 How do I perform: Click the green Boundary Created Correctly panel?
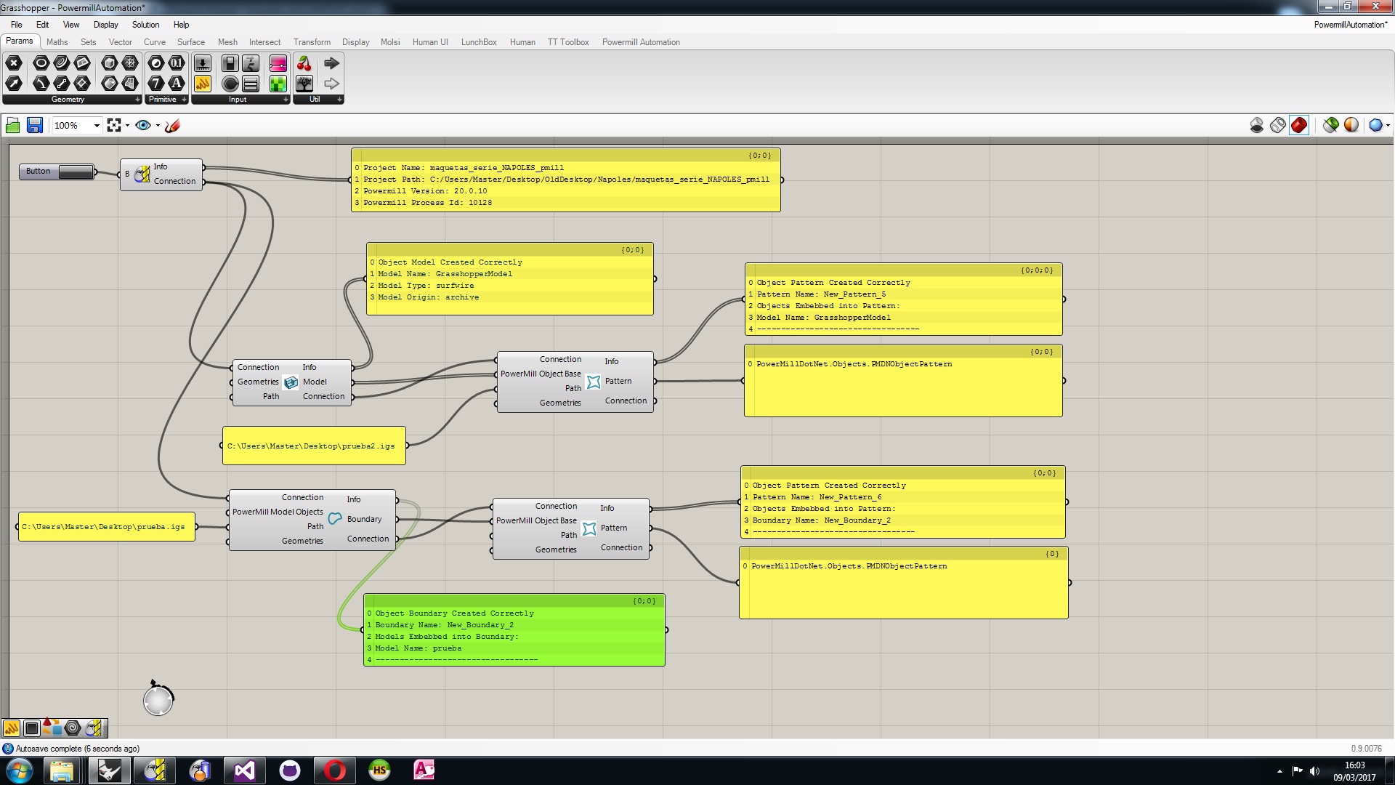point(514,630)
